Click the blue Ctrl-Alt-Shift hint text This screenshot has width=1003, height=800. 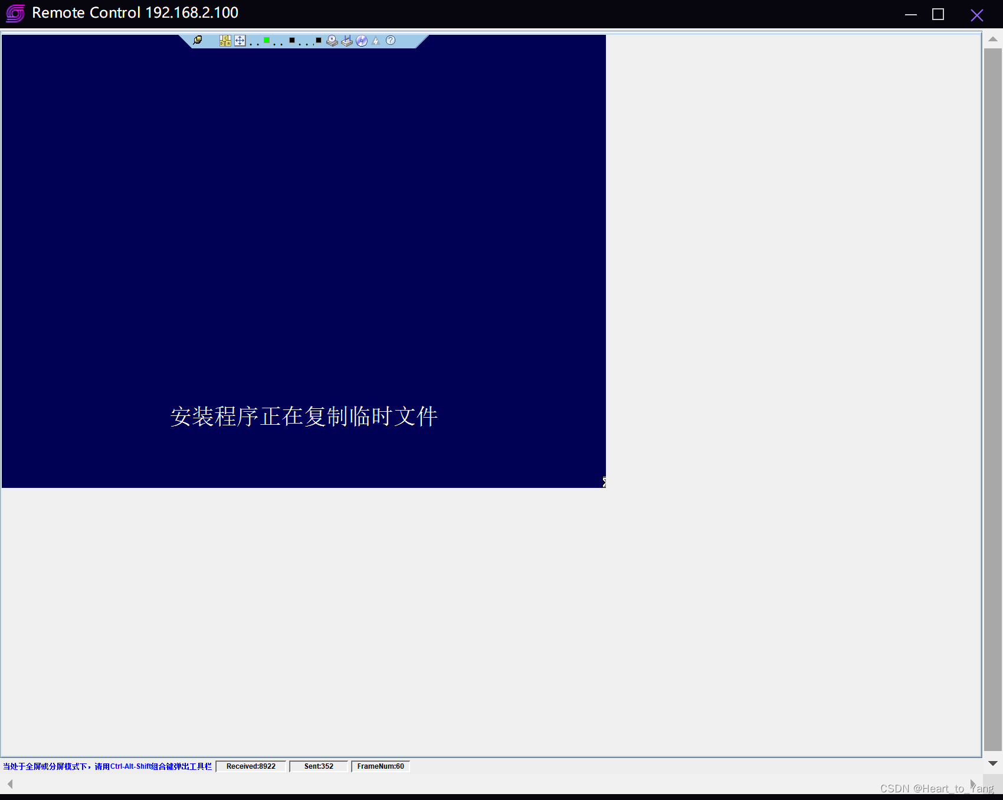tap(106, 766)
